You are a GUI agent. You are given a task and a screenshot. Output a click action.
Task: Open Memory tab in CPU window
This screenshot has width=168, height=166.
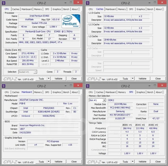pyautogui.click(x=38, y=9)
